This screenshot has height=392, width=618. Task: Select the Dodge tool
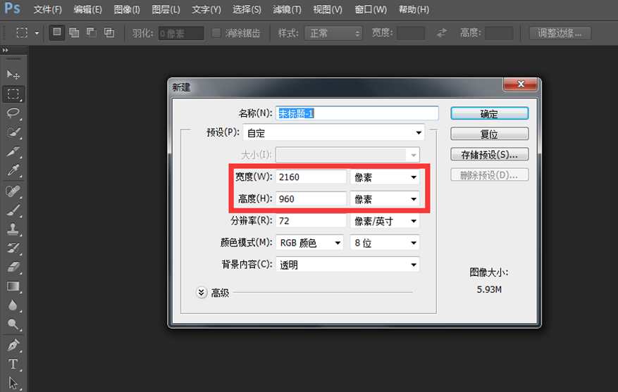click(x=13, y=324)
